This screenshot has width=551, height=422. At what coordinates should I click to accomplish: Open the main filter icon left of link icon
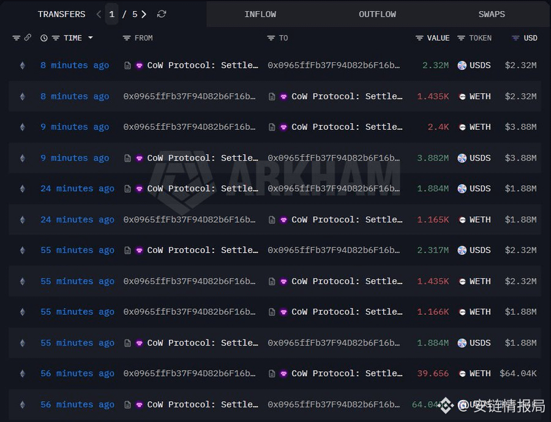click(16, 38)
